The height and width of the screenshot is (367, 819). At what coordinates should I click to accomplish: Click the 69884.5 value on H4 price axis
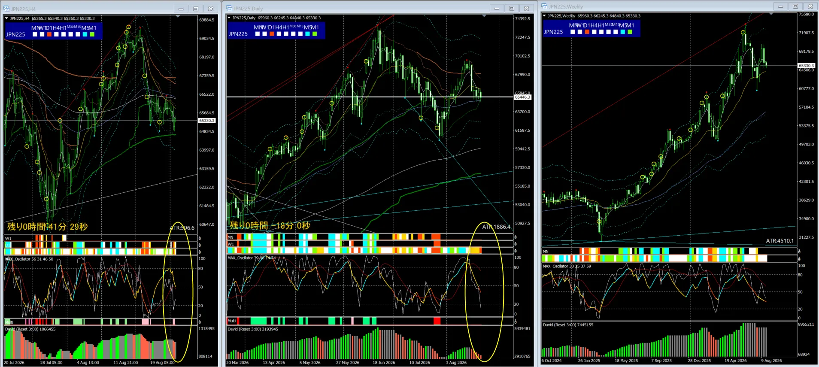click(206, 20)
